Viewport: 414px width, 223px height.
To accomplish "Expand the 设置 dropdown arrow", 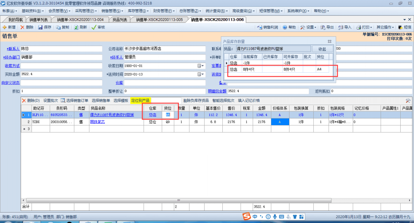I will coord(315,27).
